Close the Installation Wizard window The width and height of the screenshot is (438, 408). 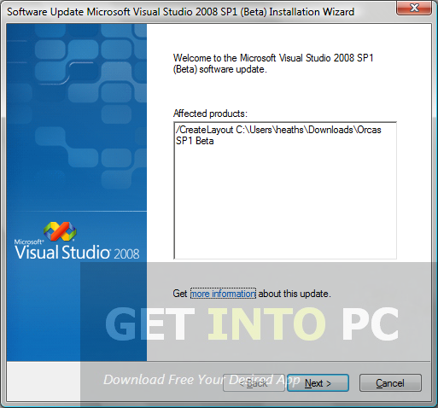click(x=414, y=8)
